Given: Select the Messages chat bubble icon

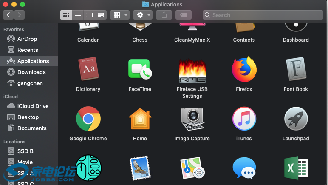Looking at the screenshot, I should [x=244, y=168].
